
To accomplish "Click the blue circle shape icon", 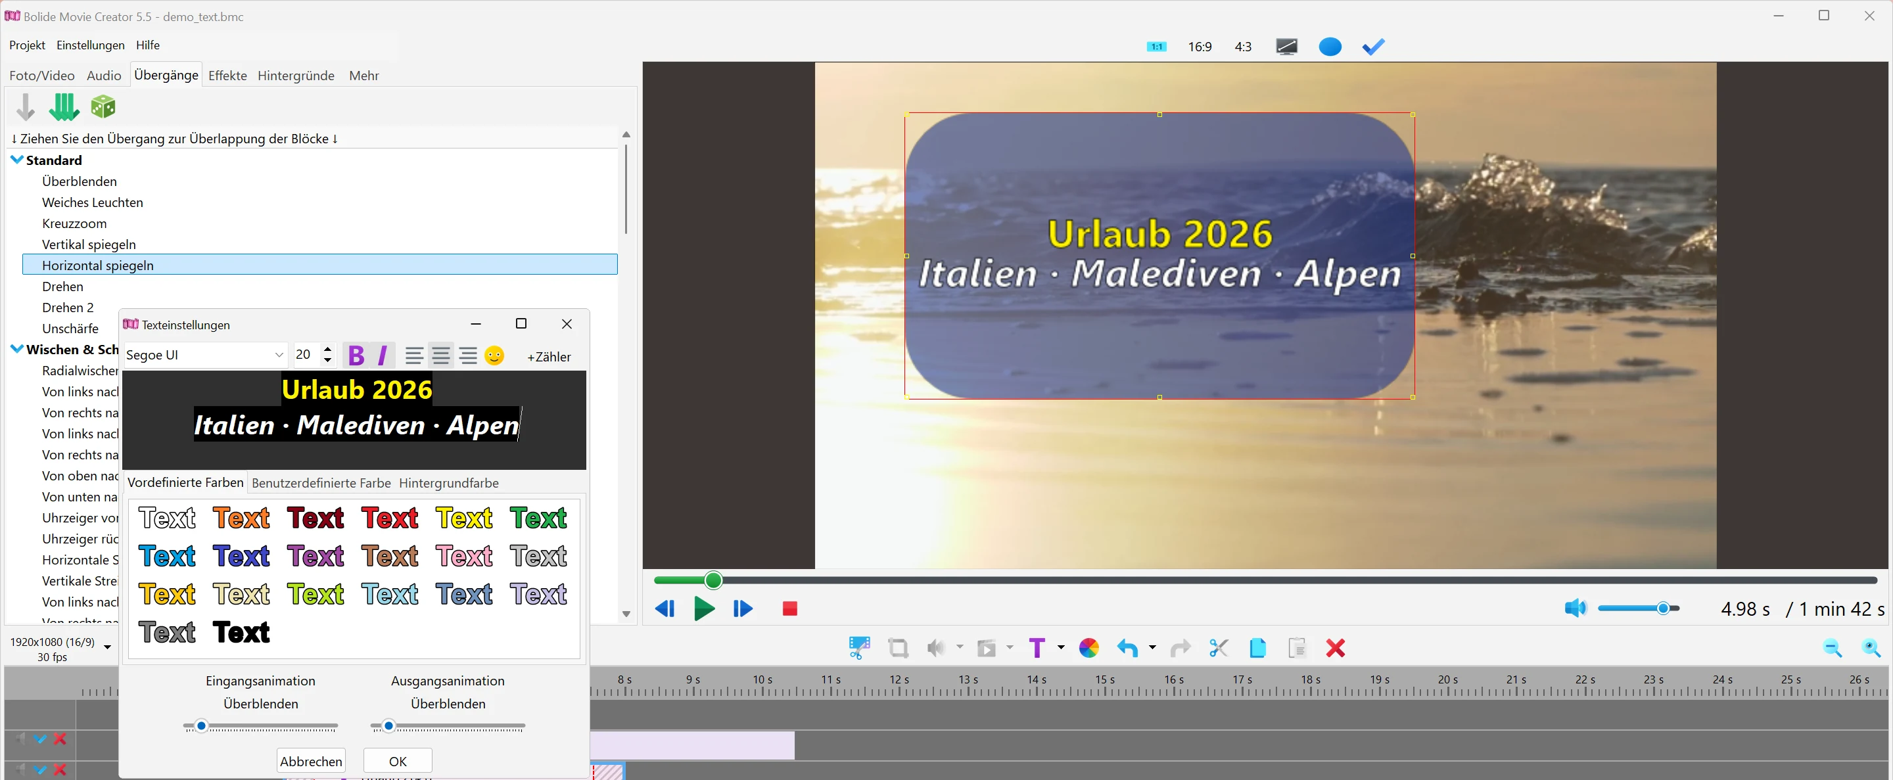I will pos(1330,47).
